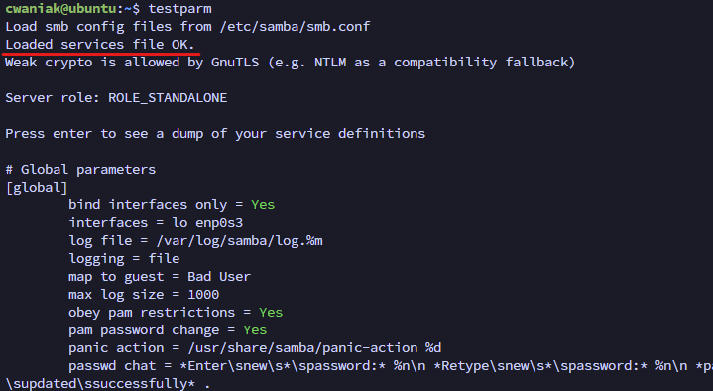Click the Yes value of pam password change
The height and width of the screenshot is (391, 713).
[x=255, y=330]
